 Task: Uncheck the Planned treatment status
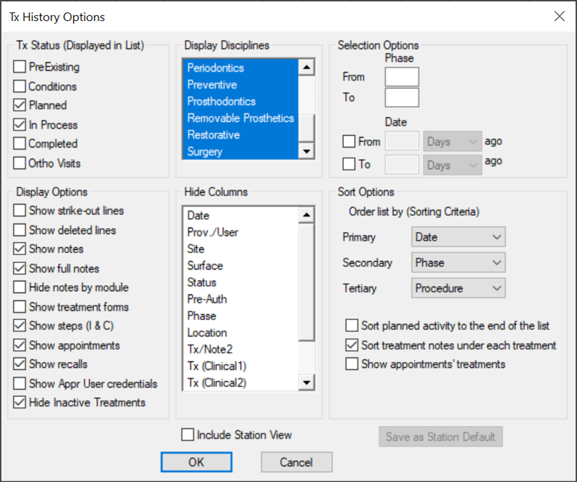click(x=20, y=105)
